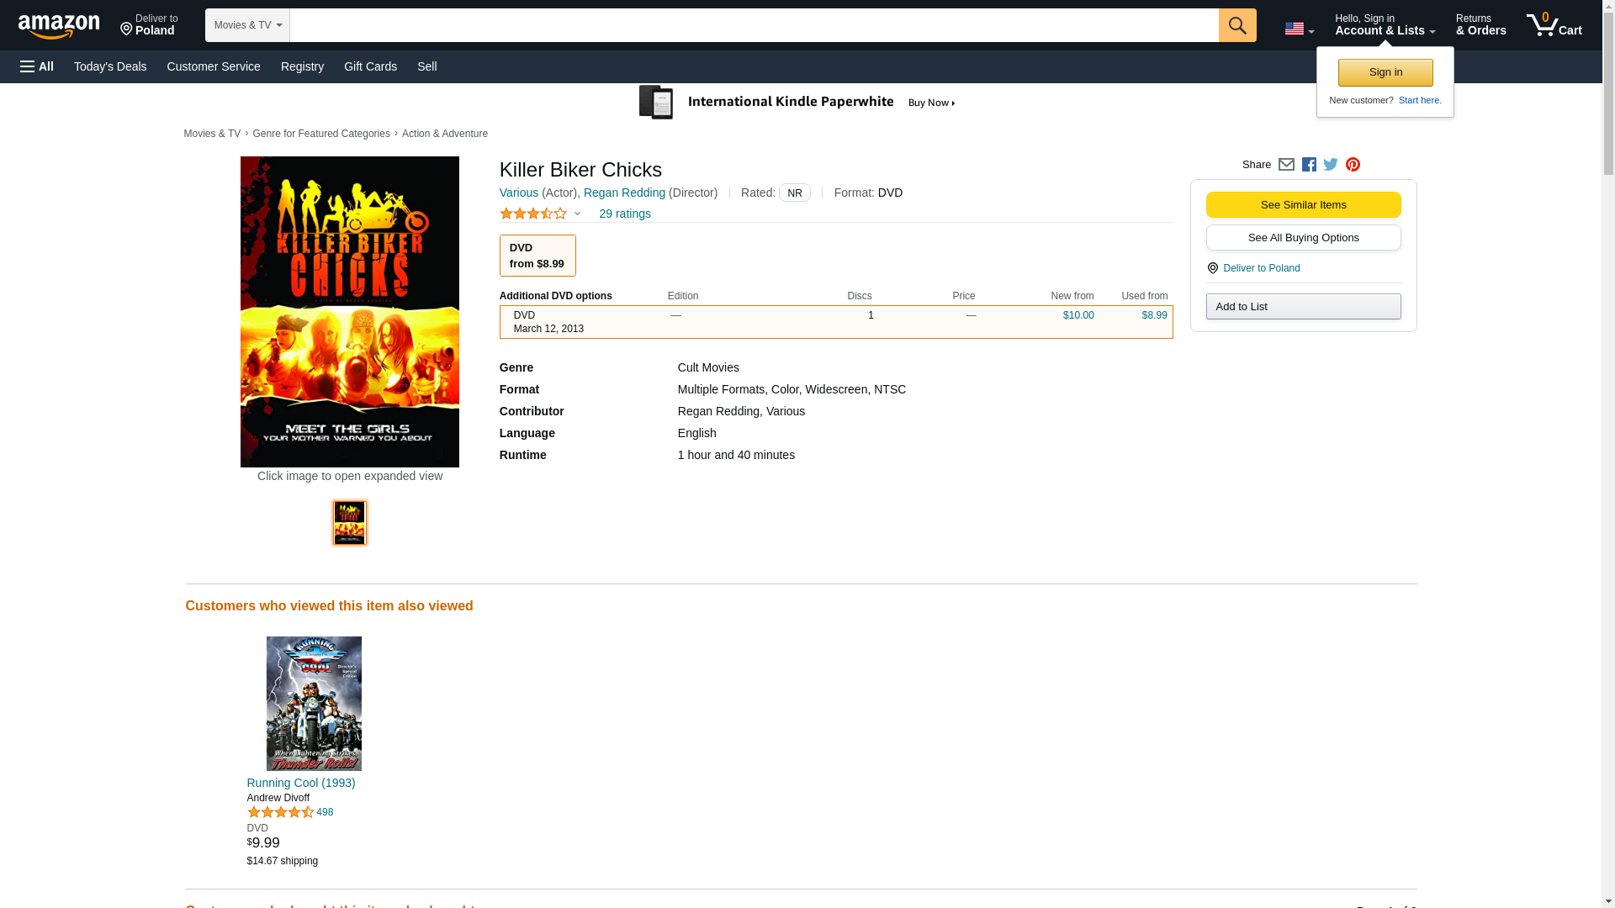
Task: Open the shopping cart
Action: point(1554,25)
